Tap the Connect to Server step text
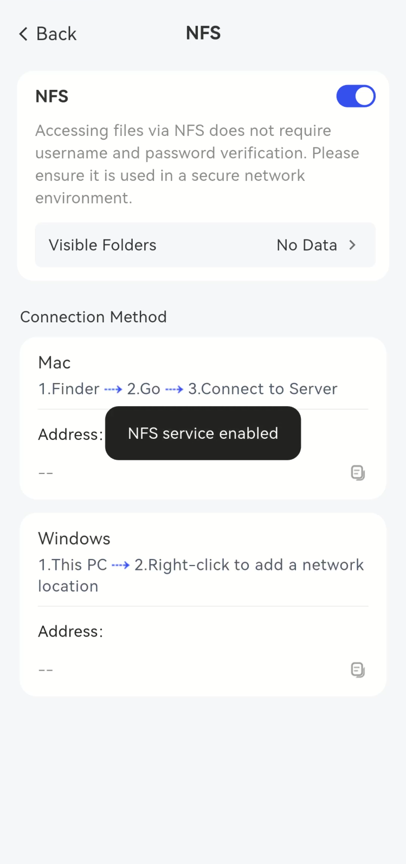The image size is (406, 864). (262, 389)
